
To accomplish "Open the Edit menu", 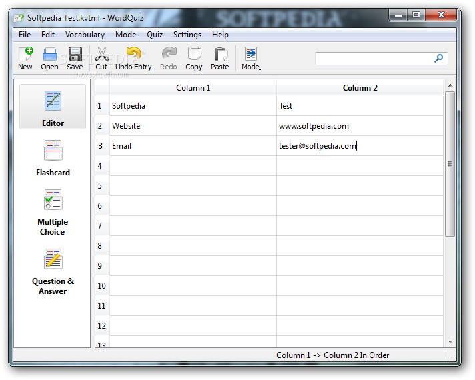I will [x=48, y=35].
